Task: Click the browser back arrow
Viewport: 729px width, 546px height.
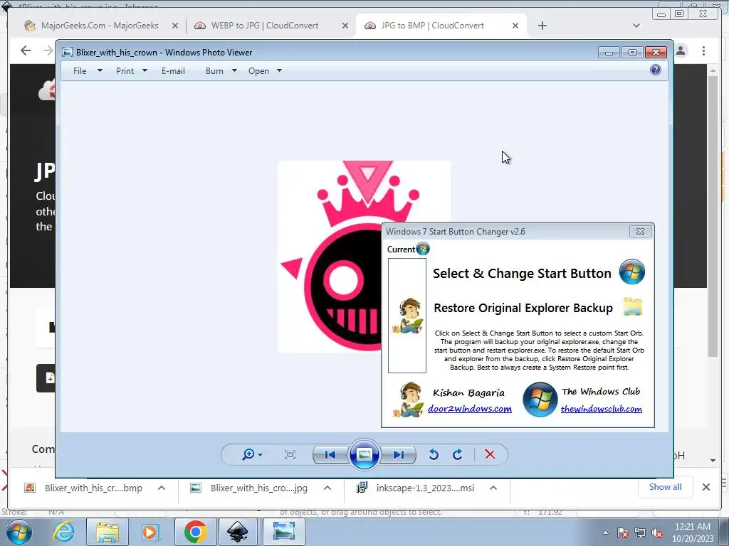Action: 26,50
